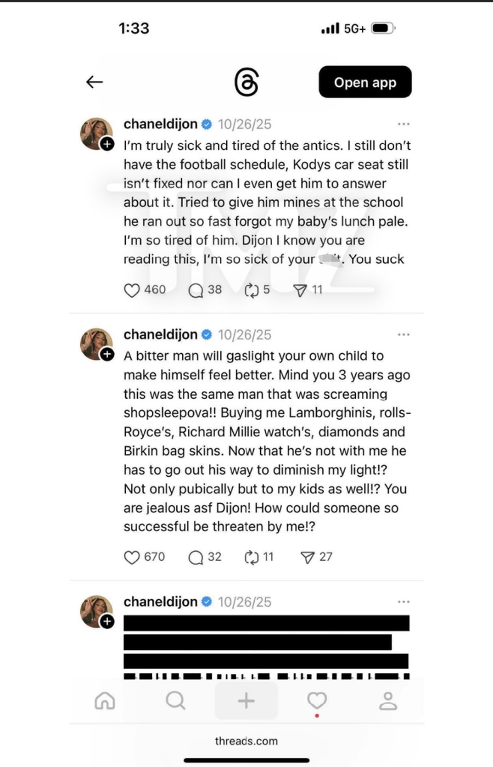
Task: Like the first post with 460 likes
Action: coord(132,290)
